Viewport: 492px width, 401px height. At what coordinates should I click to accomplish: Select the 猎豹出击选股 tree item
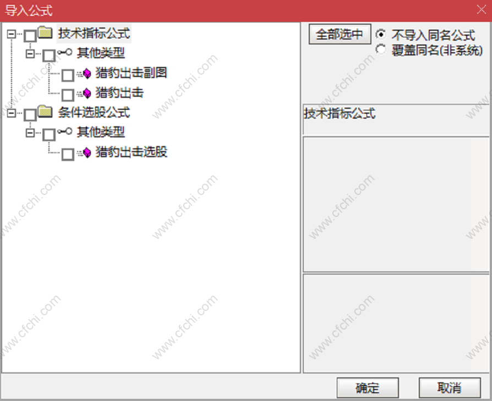click(x=132, y=152)
